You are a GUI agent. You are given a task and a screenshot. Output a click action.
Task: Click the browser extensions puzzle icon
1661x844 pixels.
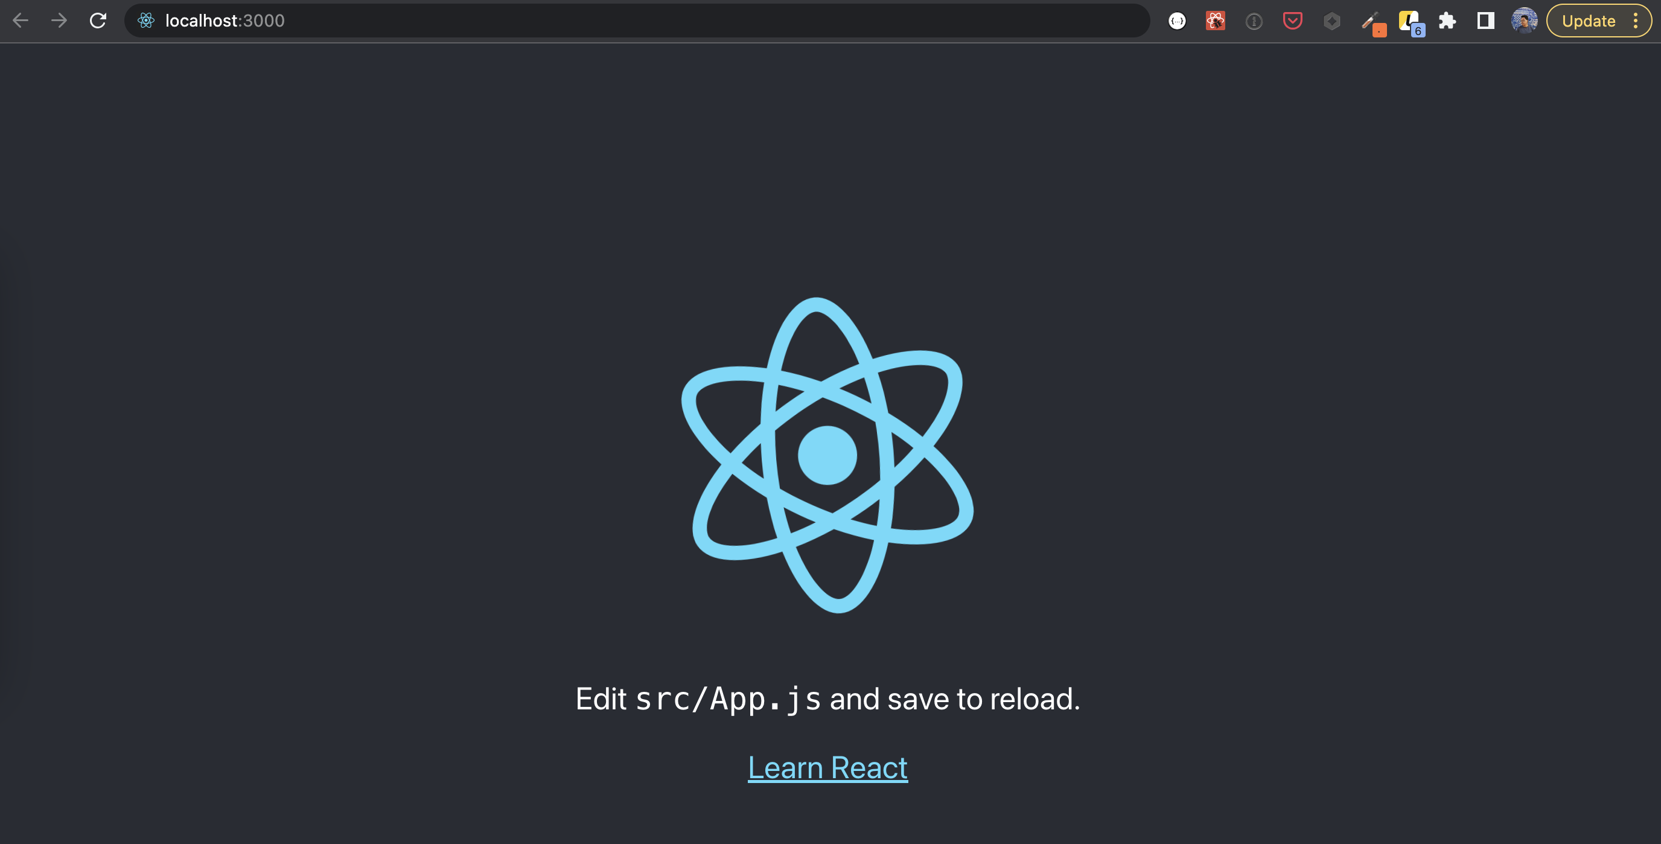coord(1447,19)
